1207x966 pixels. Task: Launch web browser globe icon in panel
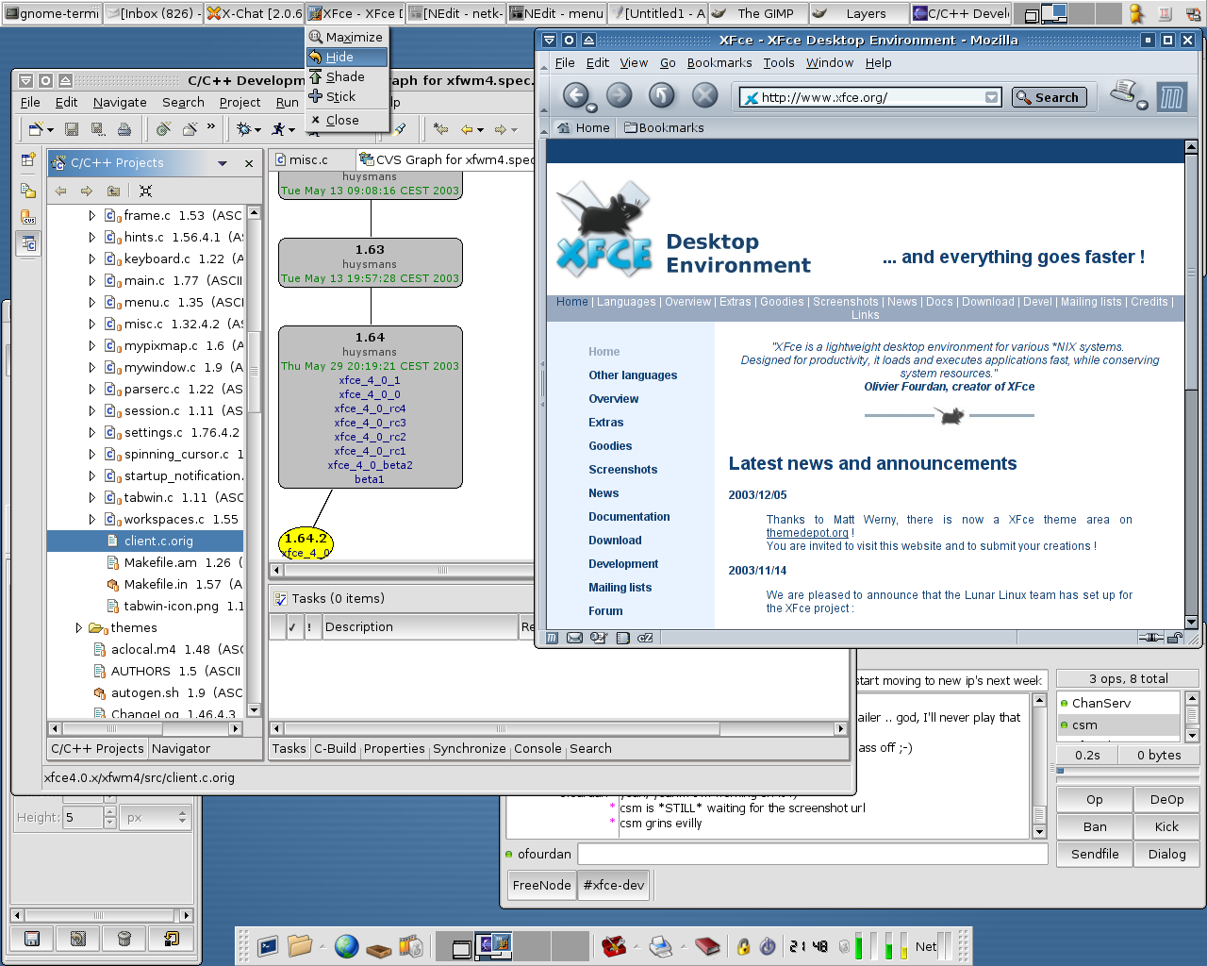346,946
